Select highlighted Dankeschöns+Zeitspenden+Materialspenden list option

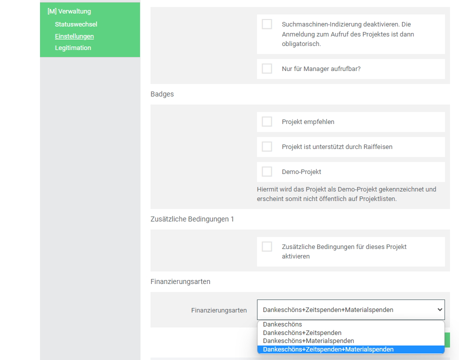[x=328, y=349]
